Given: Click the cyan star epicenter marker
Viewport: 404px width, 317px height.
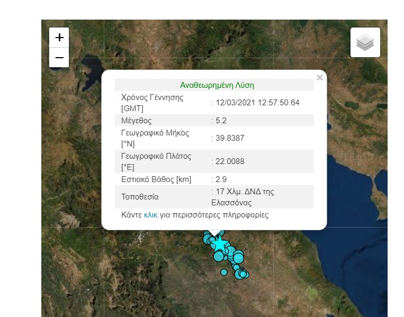Looking at the screenshot, I should click(219, 244).
